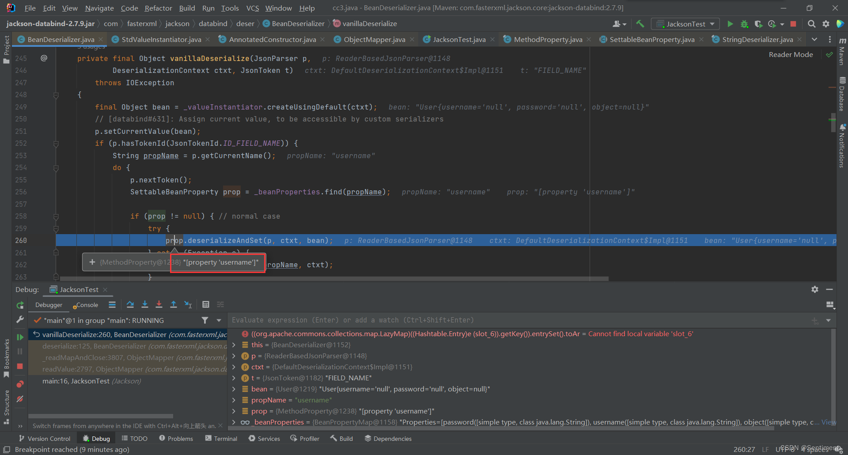Open the thread selector dropdown arrow
This screenshot has height=455, width=848.
coord(219,320)
